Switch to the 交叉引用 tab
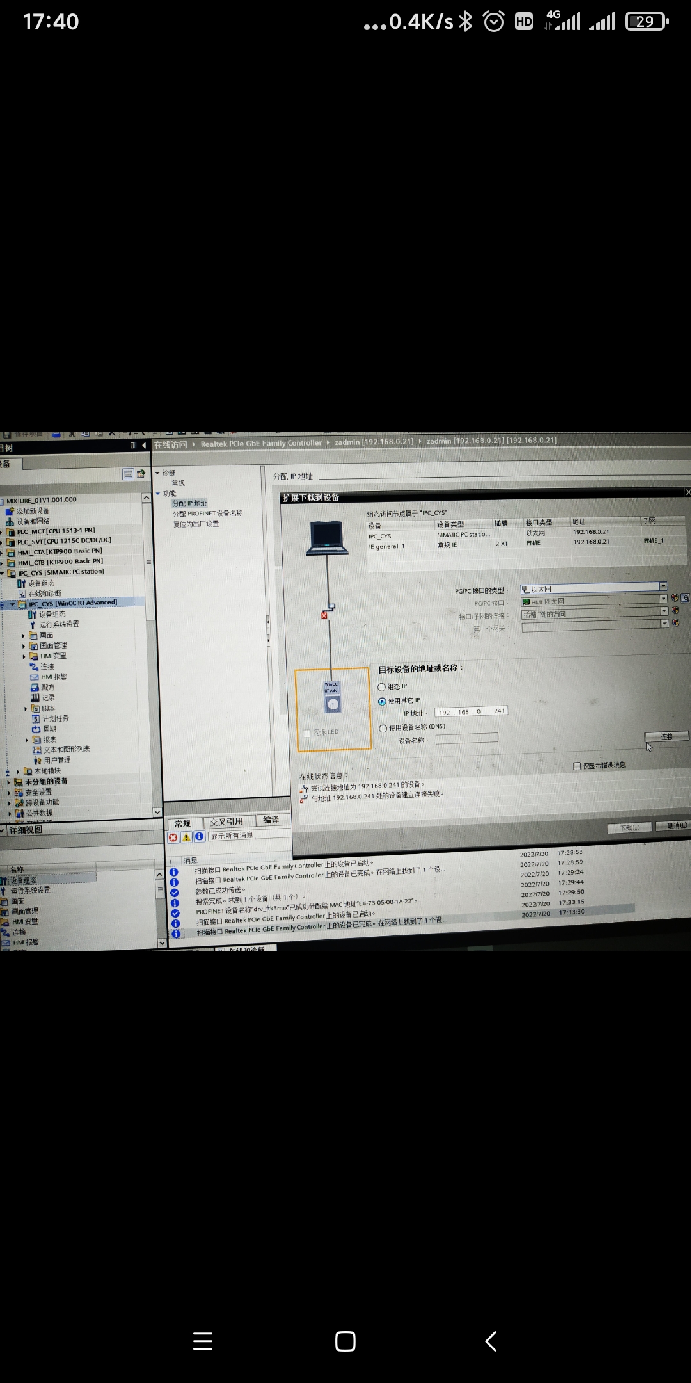The width and height of the screenshot is (691, 1383). click(226, 822)
